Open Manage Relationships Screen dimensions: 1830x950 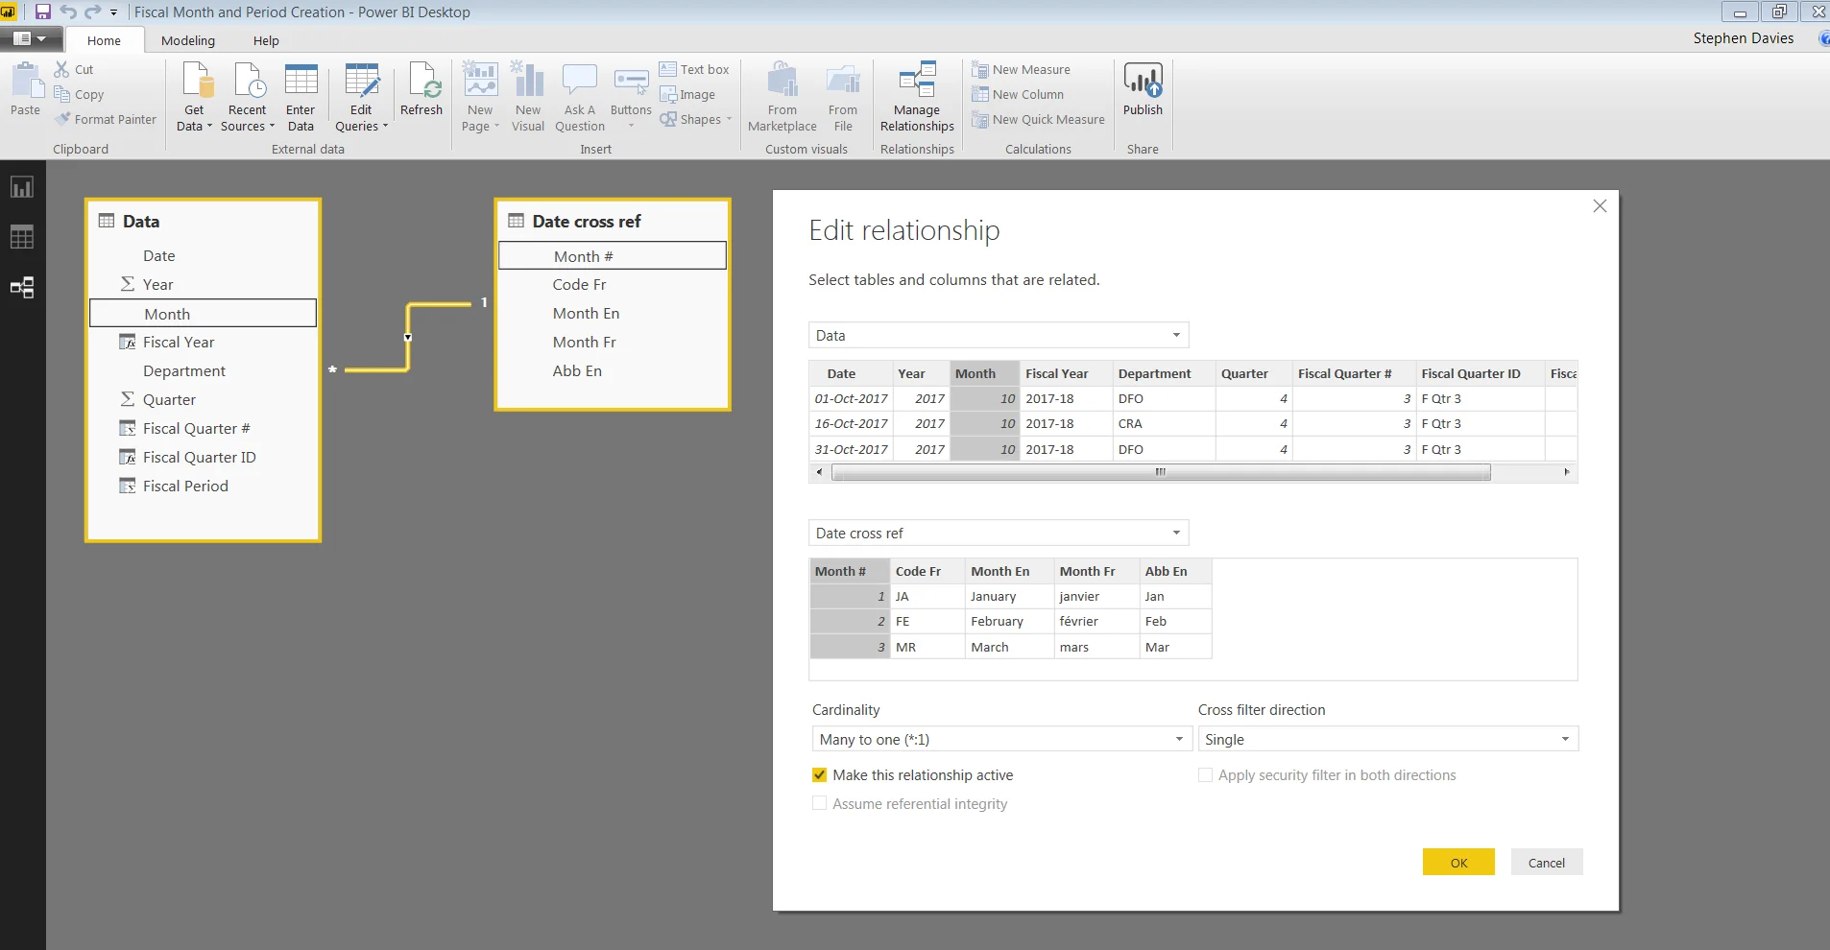917,97
